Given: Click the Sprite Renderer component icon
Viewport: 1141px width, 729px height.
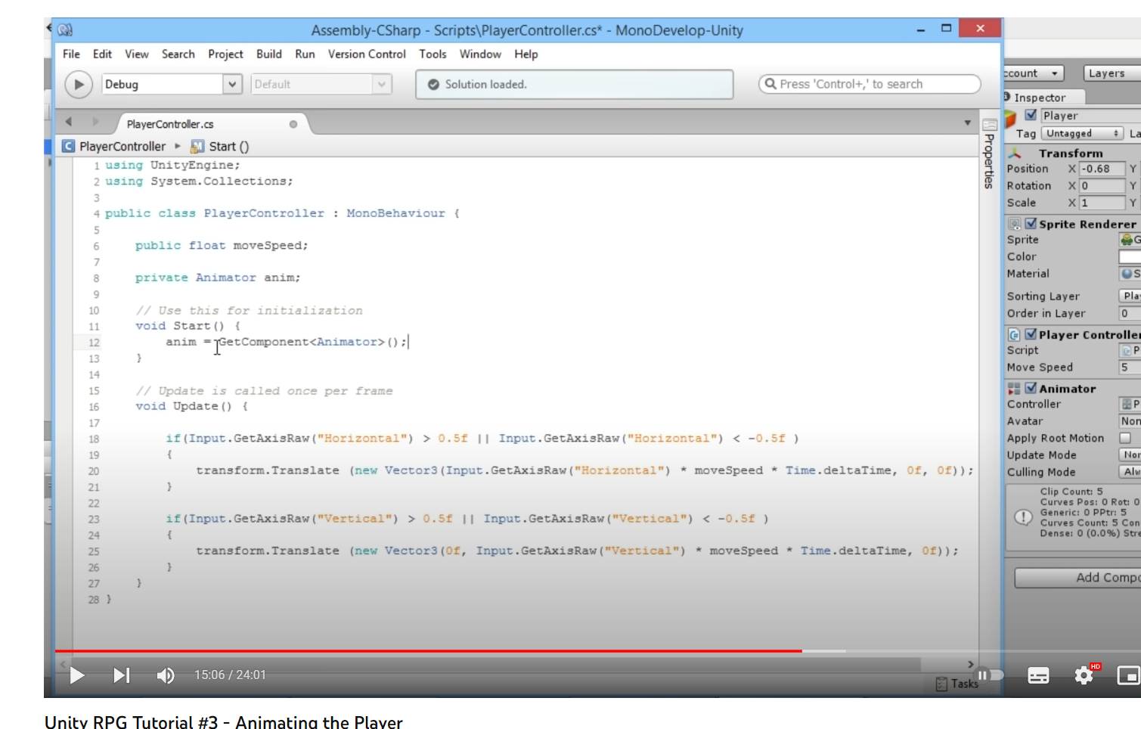Looking at the screenshot, I should (x=1014, y=224).
